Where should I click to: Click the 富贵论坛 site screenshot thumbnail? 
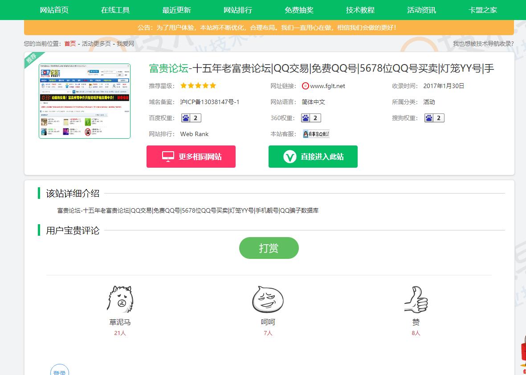(84, 101)
